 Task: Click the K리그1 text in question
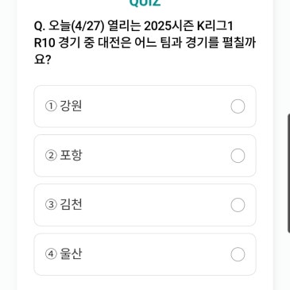pyautogui.click(x=215, y=26)
